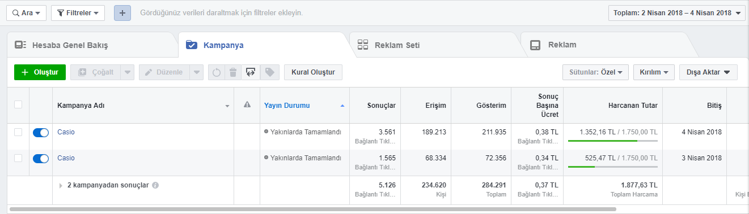Sort by Sonuç Başına Ücret header
Viewport: 749px width, 214px height.
coord(537,106)
